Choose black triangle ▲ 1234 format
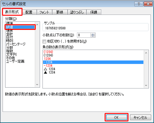The width and height of the screenshot is (154, 123). pyautogui.click(x=93, y=72)
